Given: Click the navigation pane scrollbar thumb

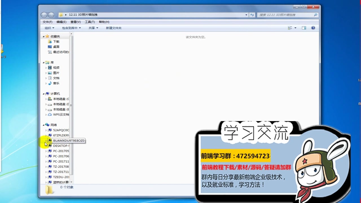Looking at the screenshot, I should click(71, 105).
